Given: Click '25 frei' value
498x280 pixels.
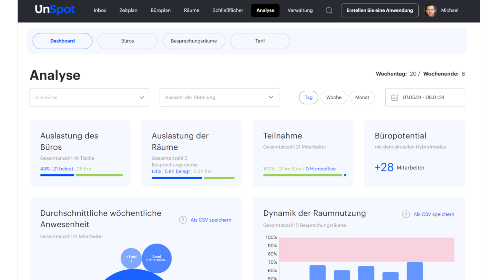Looking at the screenshot, I should (84, 169).
